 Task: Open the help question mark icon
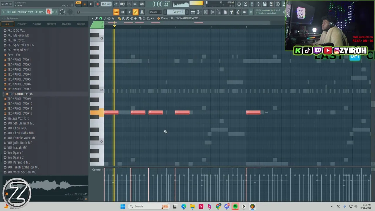pos(258,4)
